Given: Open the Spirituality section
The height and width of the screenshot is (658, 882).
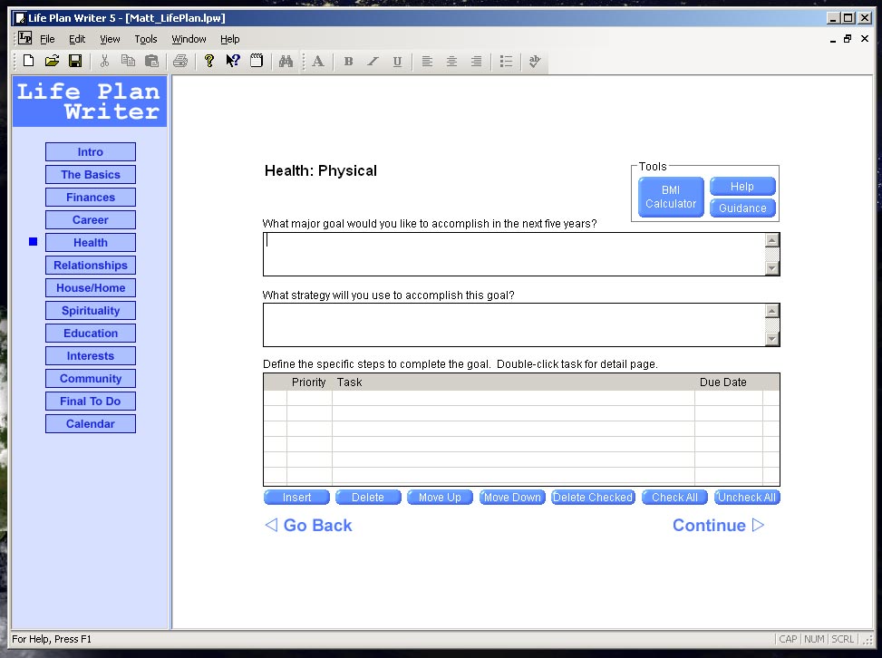Looking at the screenshot, I should [x=91, y=311].
